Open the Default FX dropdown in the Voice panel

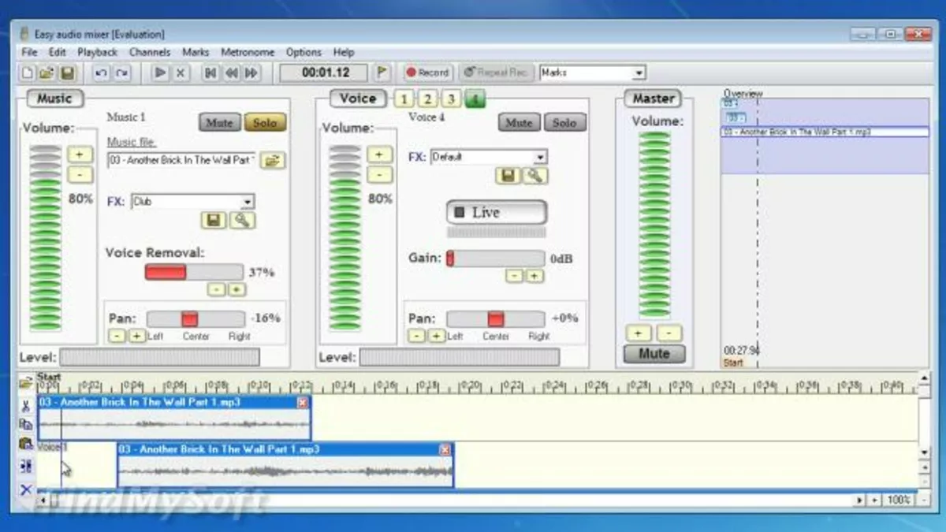point(541,156)
